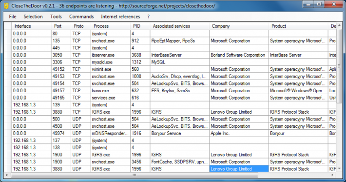
Task: Sort by the PID column header
Action: pos(140,26)
